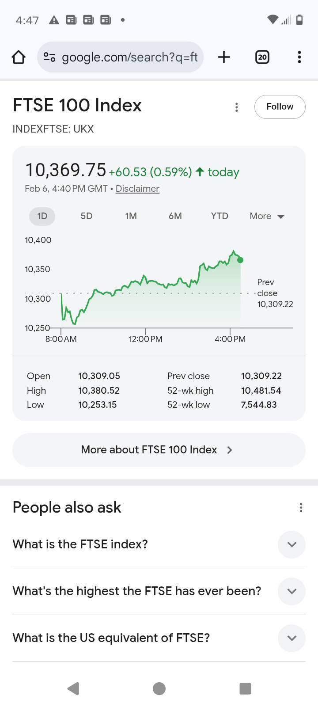Tap the URL address bar field
This screenshot has height=707, width=318.
pyautogui.click(x=129, y=57)
